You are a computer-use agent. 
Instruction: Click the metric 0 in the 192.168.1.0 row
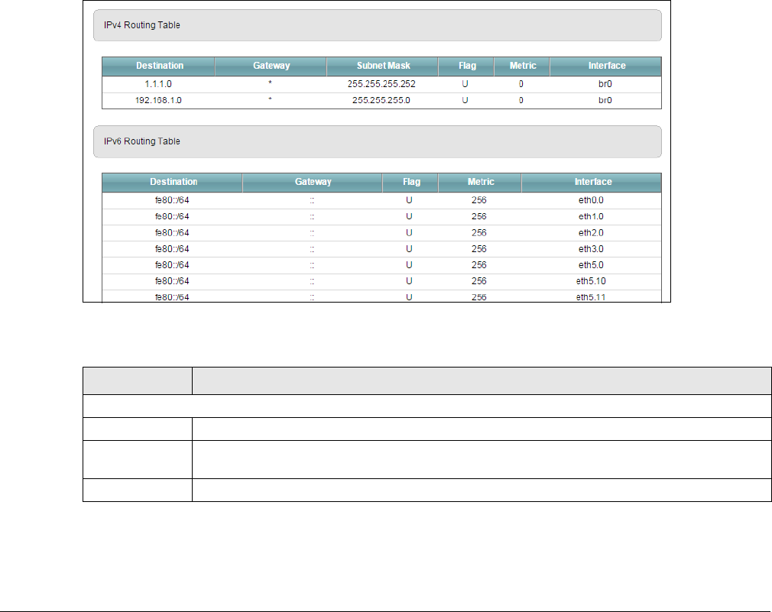point(521,100)
